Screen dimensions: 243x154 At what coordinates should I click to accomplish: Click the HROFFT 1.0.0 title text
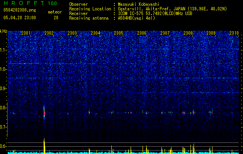click(30, 3)
